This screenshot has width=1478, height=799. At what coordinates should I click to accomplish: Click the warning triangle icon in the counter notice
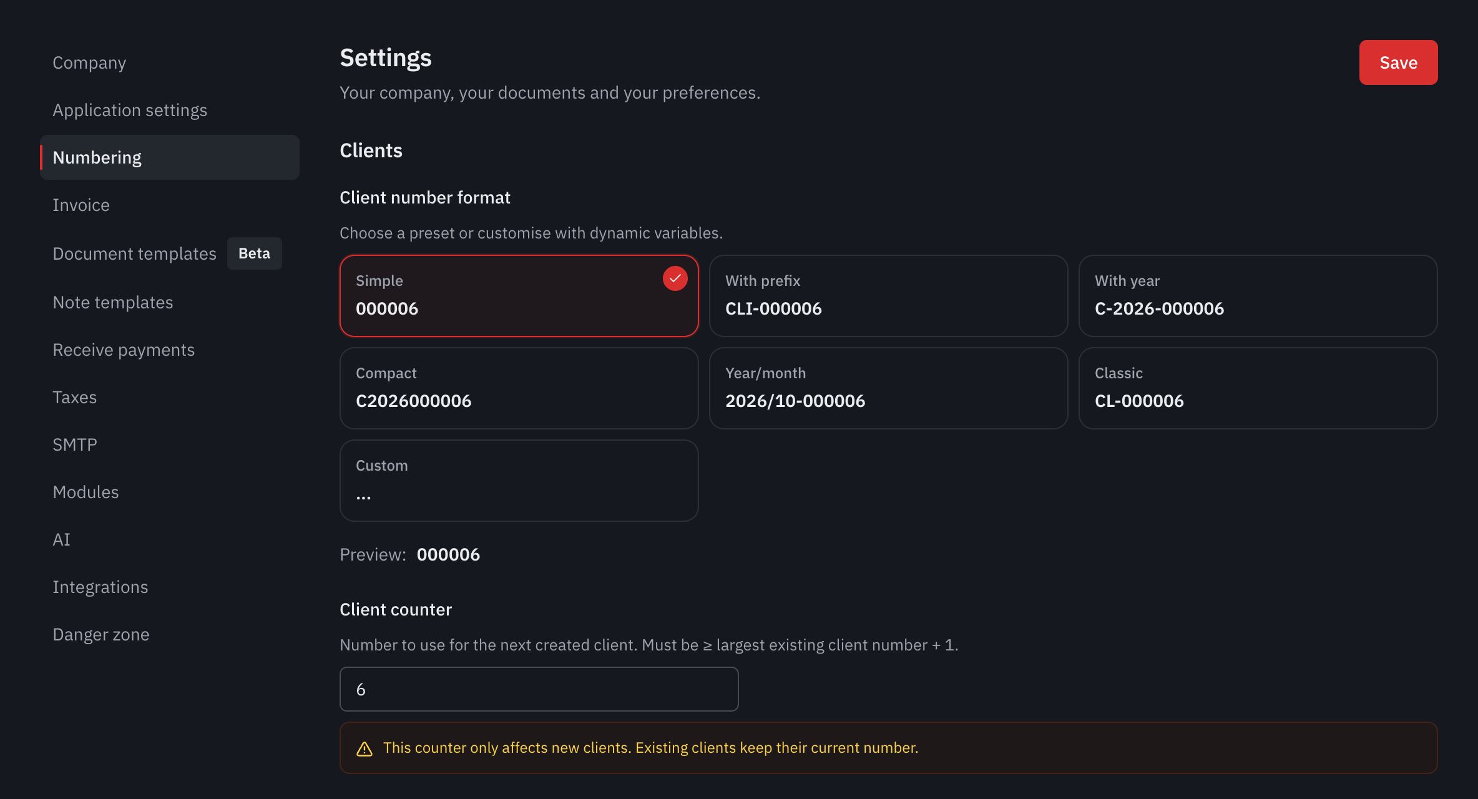pos(365,748)
